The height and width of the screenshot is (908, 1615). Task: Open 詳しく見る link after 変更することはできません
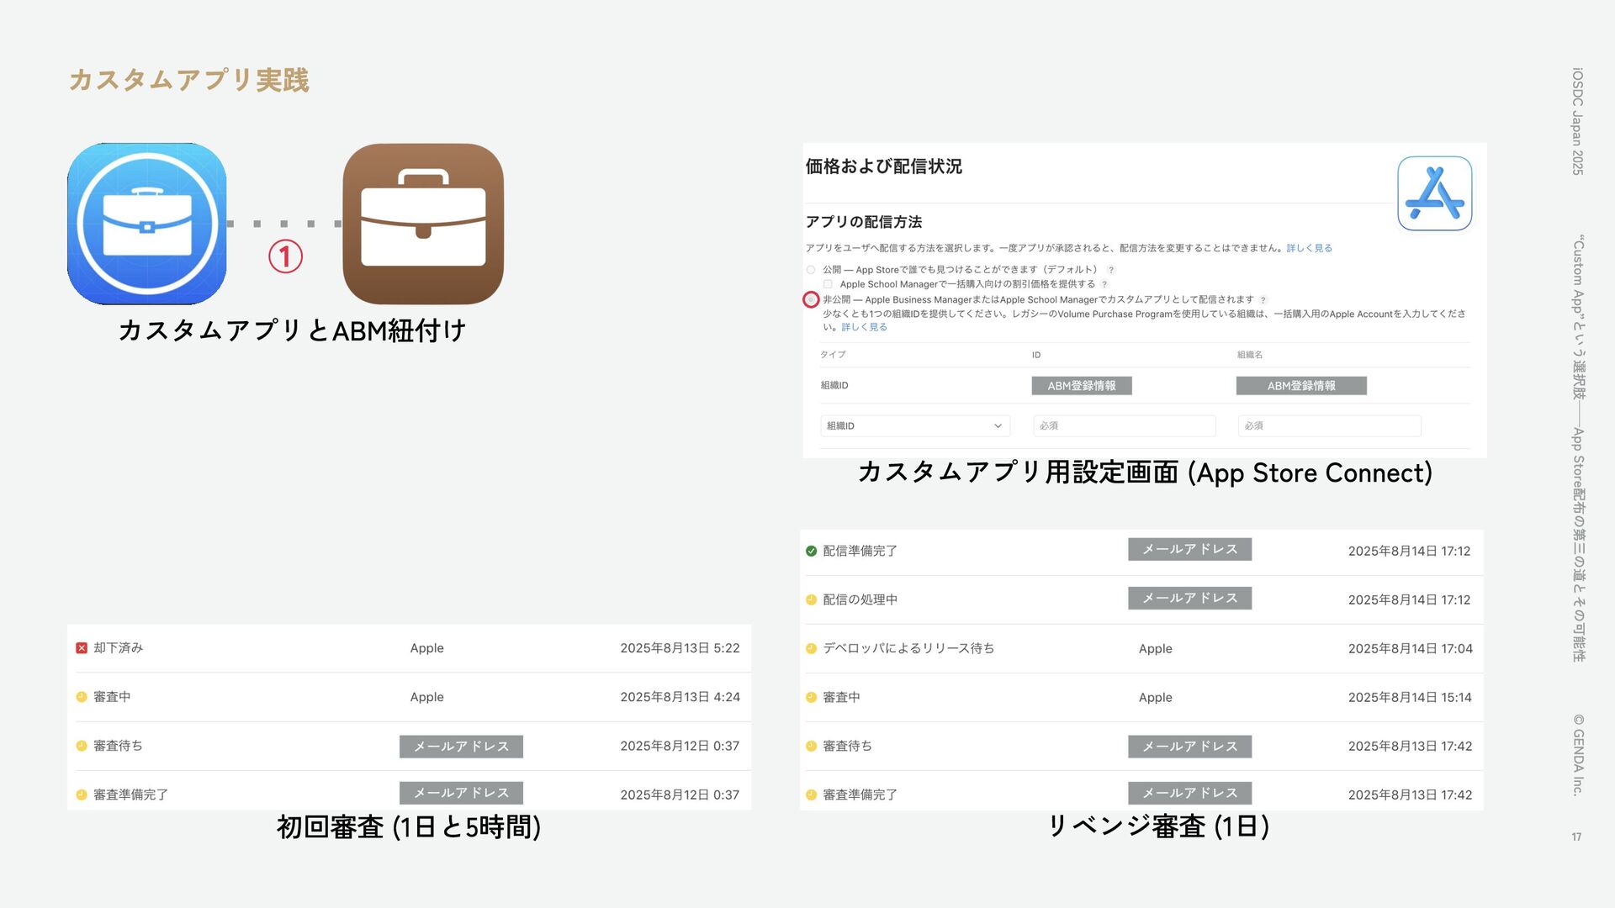1309,248
